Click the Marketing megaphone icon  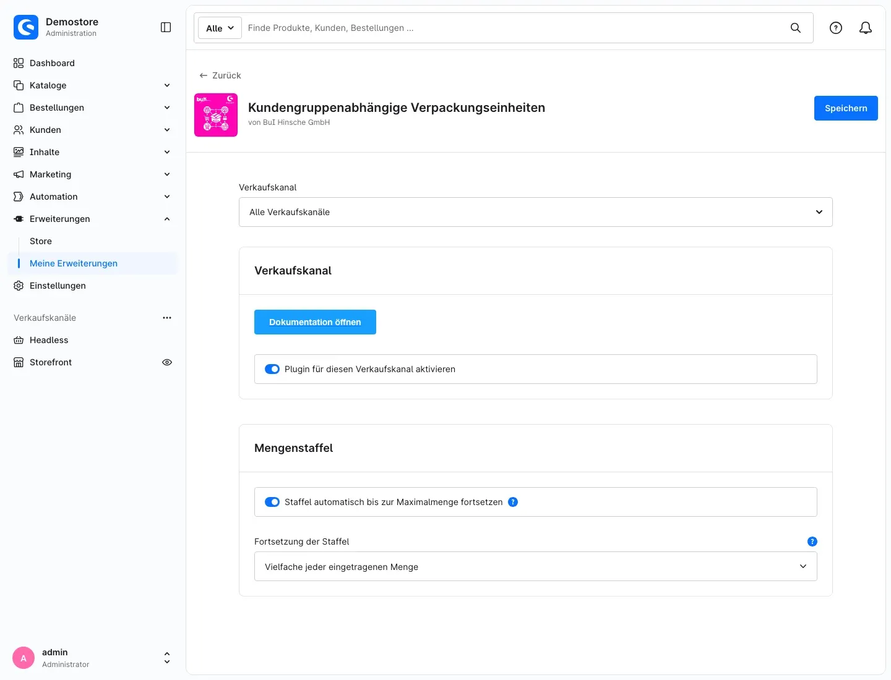(x=19, y=174)
